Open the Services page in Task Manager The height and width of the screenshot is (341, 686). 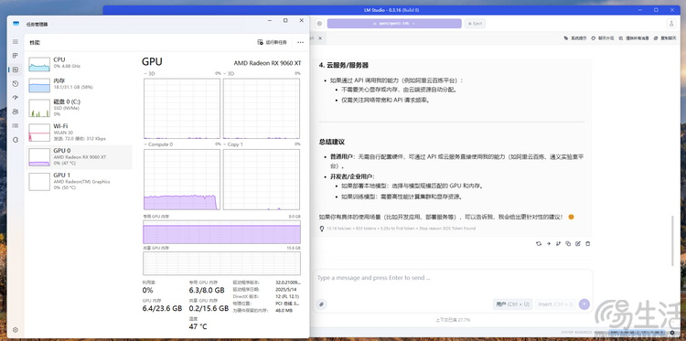click(x=16, y=140)
